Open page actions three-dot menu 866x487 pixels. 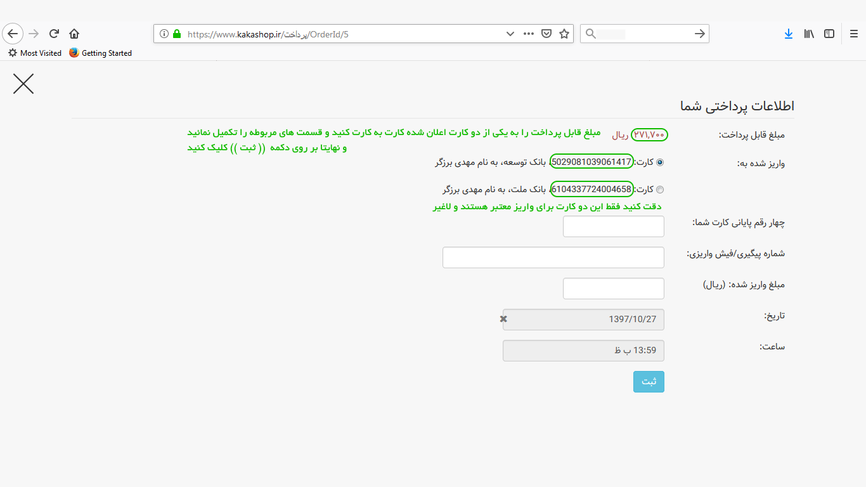click(x=528, y=34)
